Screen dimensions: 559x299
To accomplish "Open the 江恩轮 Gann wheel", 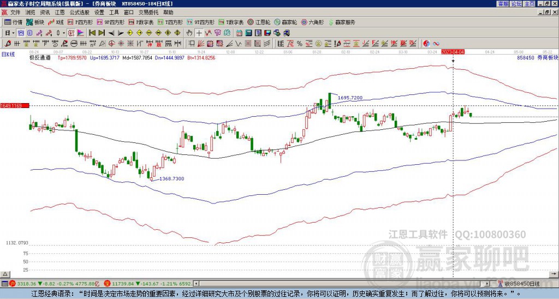I will click(258, 22).
